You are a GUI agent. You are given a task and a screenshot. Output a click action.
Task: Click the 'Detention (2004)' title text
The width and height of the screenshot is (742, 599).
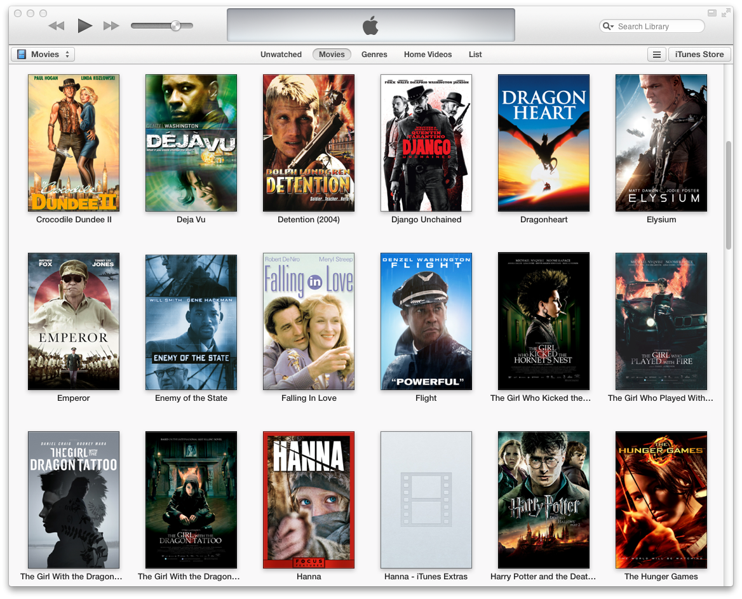coord(309,220)
